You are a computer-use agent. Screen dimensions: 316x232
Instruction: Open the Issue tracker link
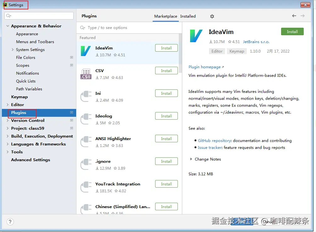[210, 148]
